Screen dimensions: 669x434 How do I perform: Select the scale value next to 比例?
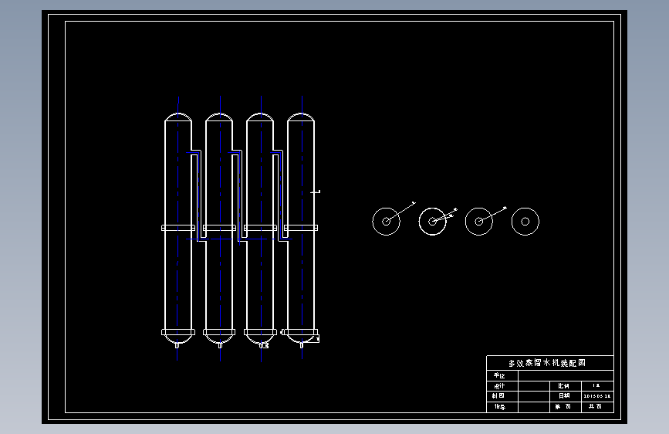tap(596, 385)
